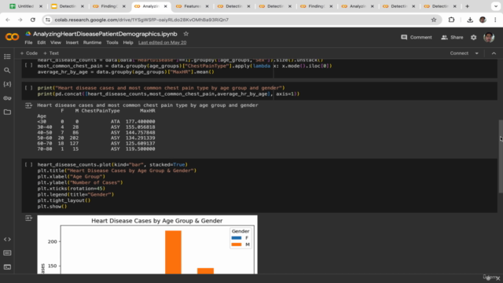Switch to the Untitled spreadsheet tab

[x=25, y=6]
